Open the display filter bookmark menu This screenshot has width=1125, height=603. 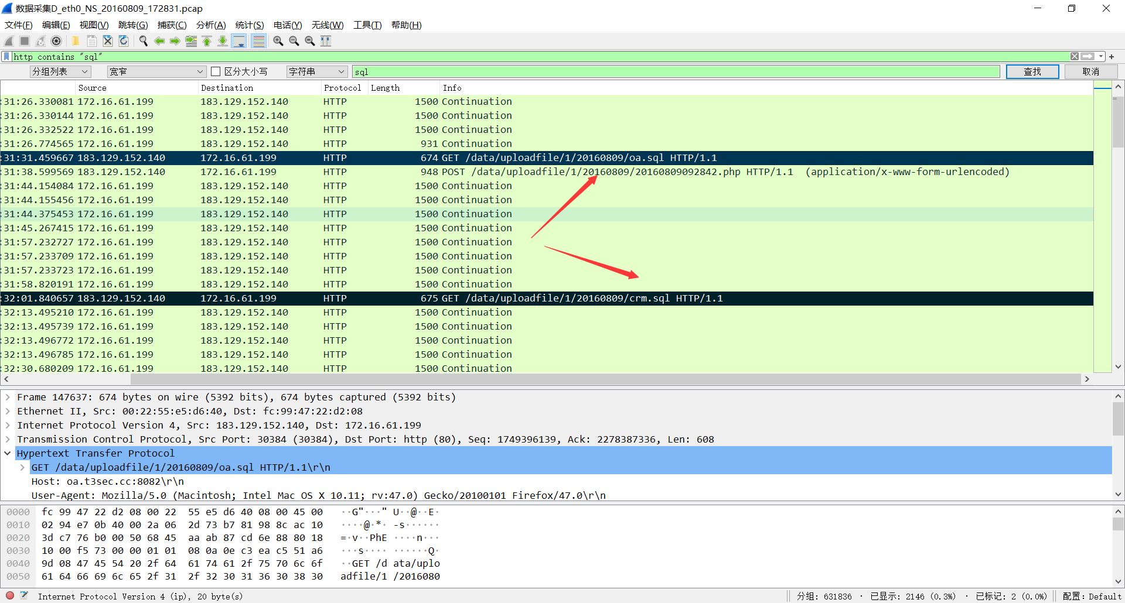(6, 57)
